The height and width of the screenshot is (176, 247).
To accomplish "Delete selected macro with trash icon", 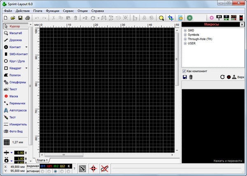I will pos(191,77).
